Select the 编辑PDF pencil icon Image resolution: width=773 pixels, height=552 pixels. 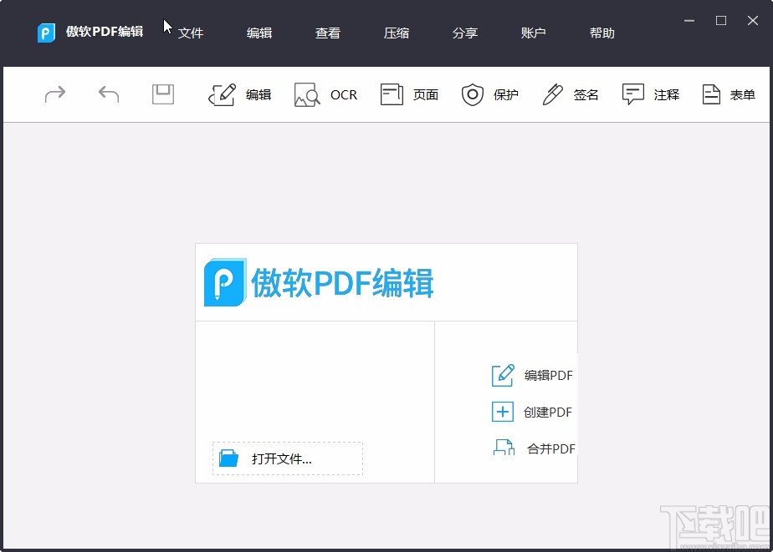click(502, 375)
